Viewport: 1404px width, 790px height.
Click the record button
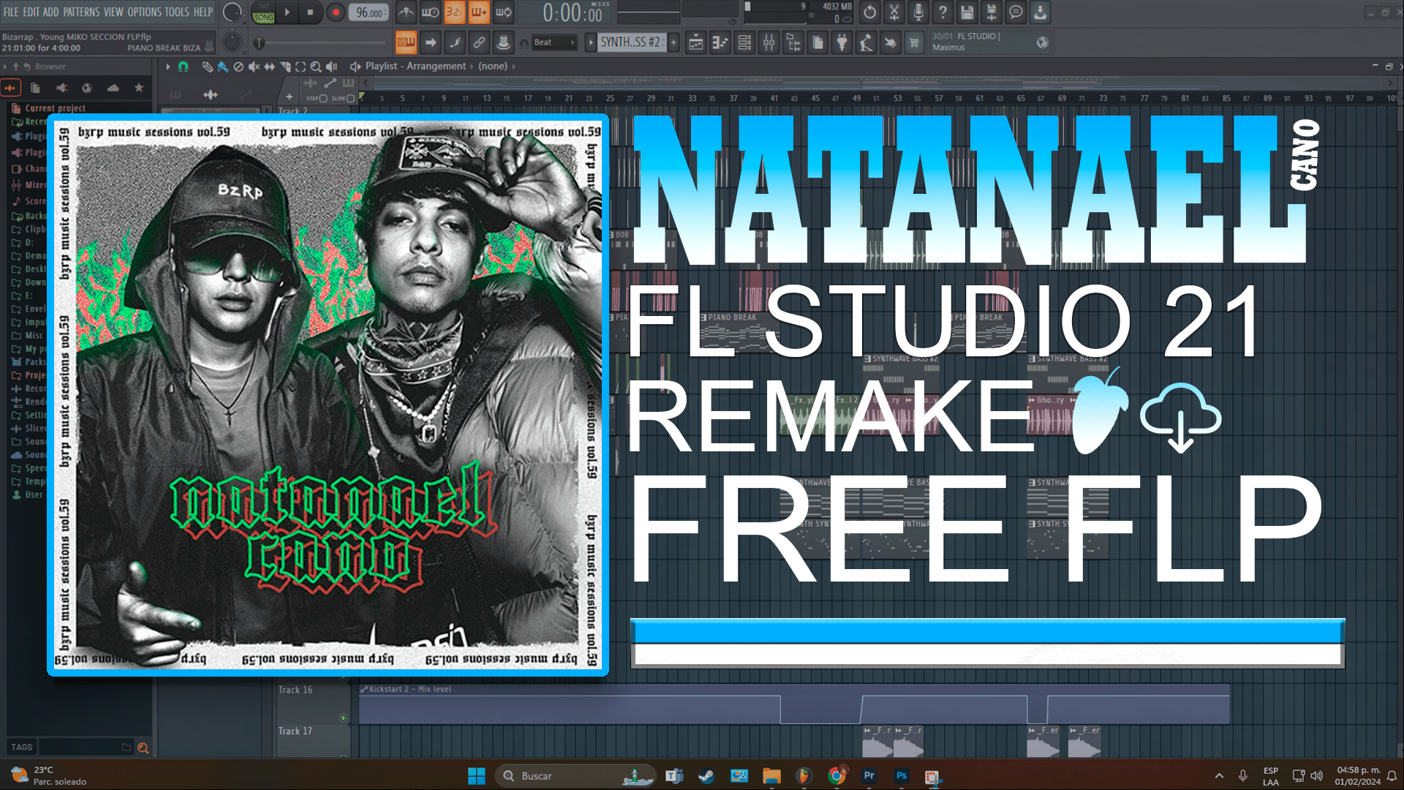point(336,12)
